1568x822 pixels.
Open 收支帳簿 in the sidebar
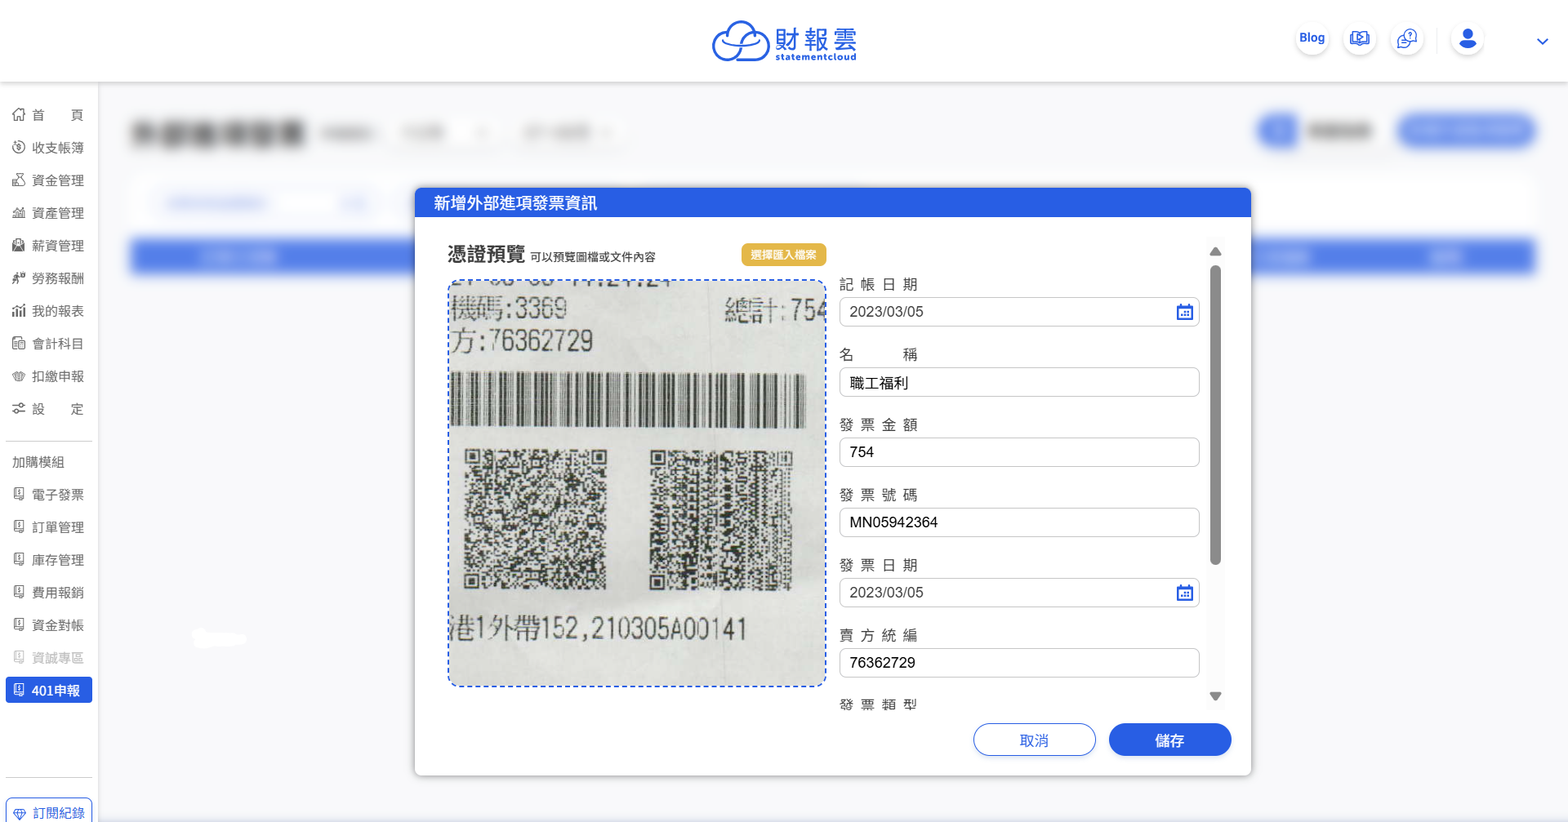(48, 148)
